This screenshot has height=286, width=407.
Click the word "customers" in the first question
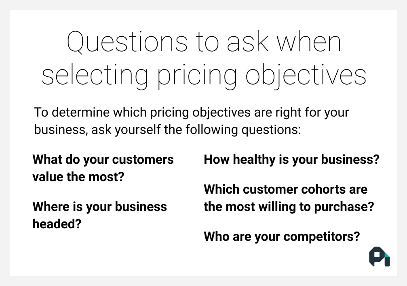(x=143, y=159)
